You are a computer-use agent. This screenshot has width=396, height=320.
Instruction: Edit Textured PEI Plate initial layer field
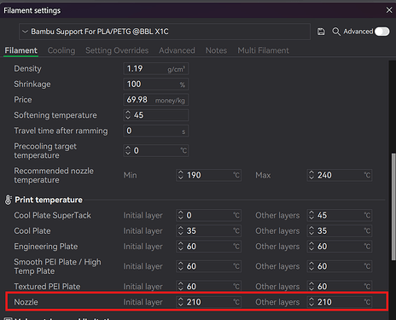point(208,286)
